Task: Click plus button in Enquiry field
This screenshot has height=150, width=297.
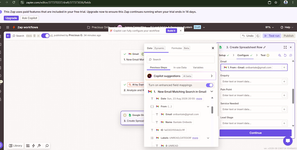Action: (x=284, y=81)
